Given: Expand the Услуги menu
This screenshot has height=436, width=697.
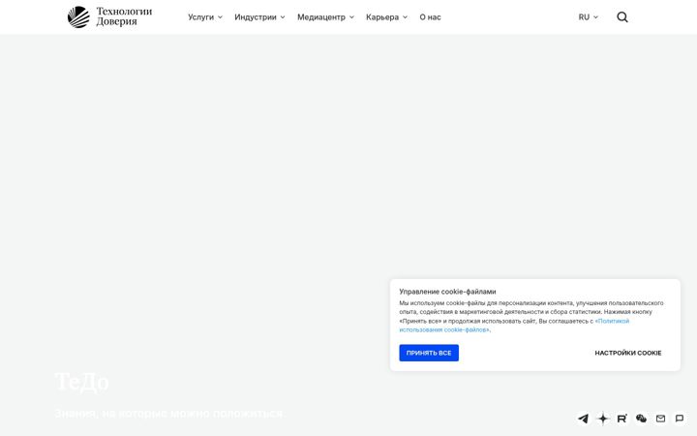Looking at the screenshot, I should (x=205, y=17).
